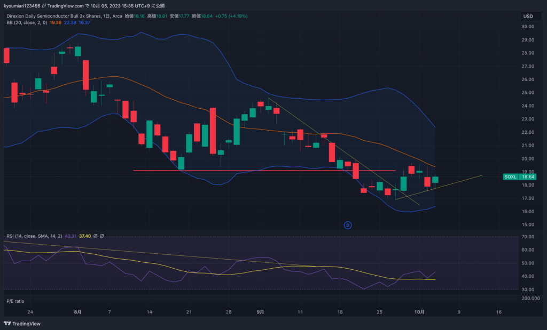Click the 21 date label on the time axis

[189, 312]
